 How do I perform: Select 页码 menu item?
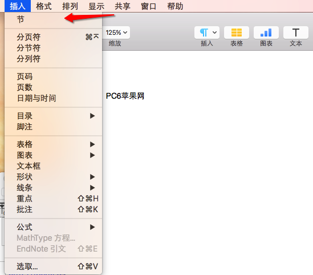click(53, 76)
